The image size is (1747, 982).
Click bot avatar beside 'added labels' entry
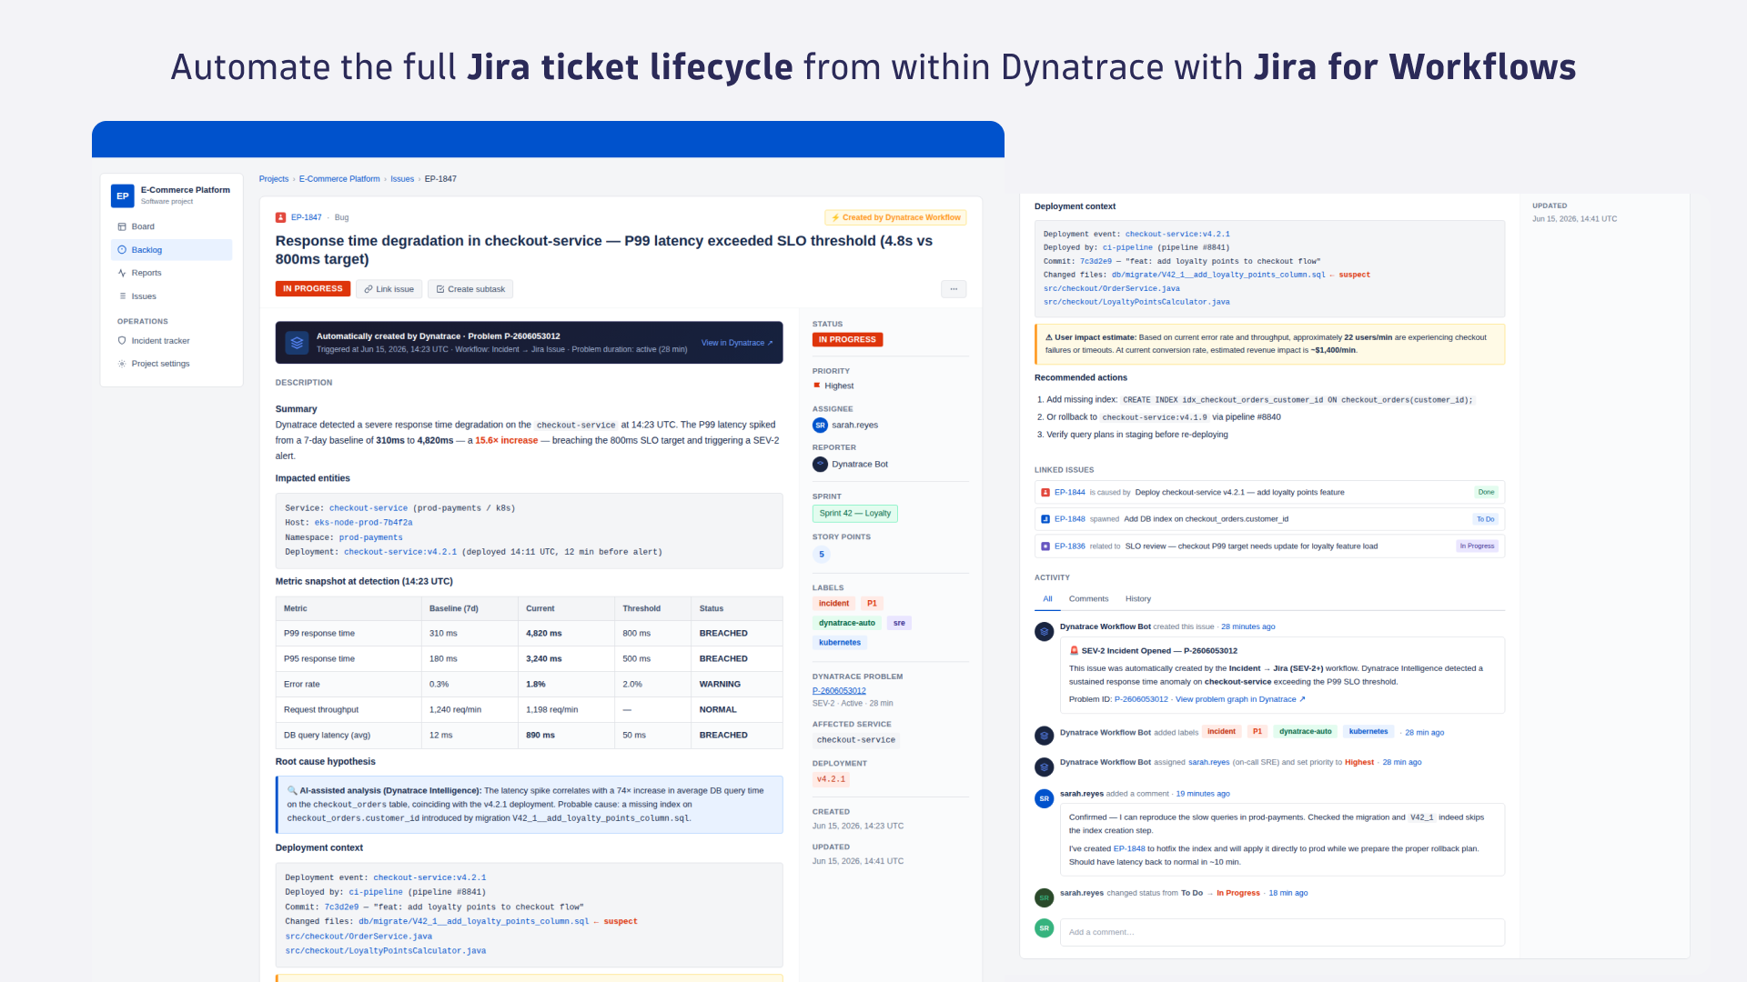(1045, 736)
